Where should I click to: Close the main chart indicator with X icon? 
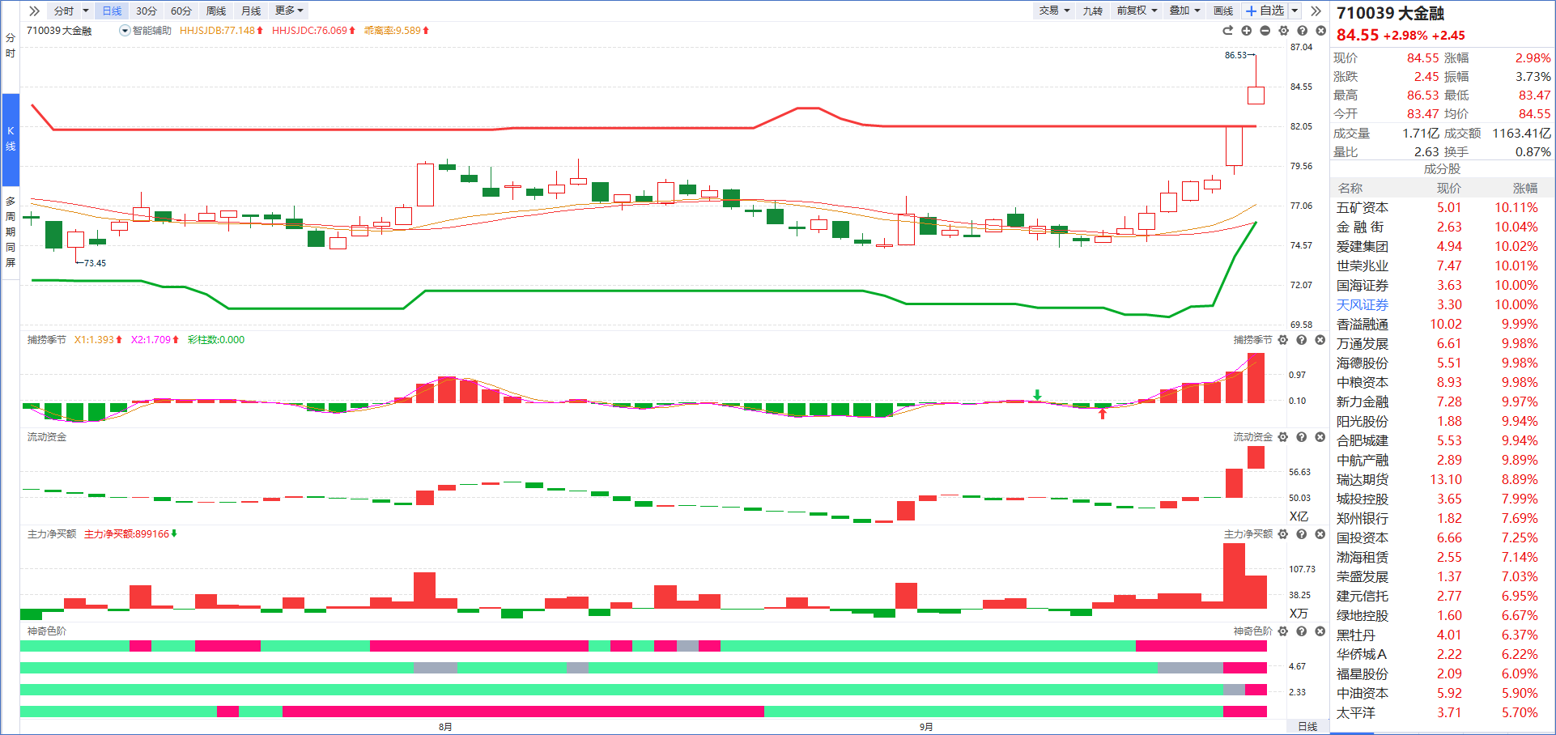coord(1320,31)
